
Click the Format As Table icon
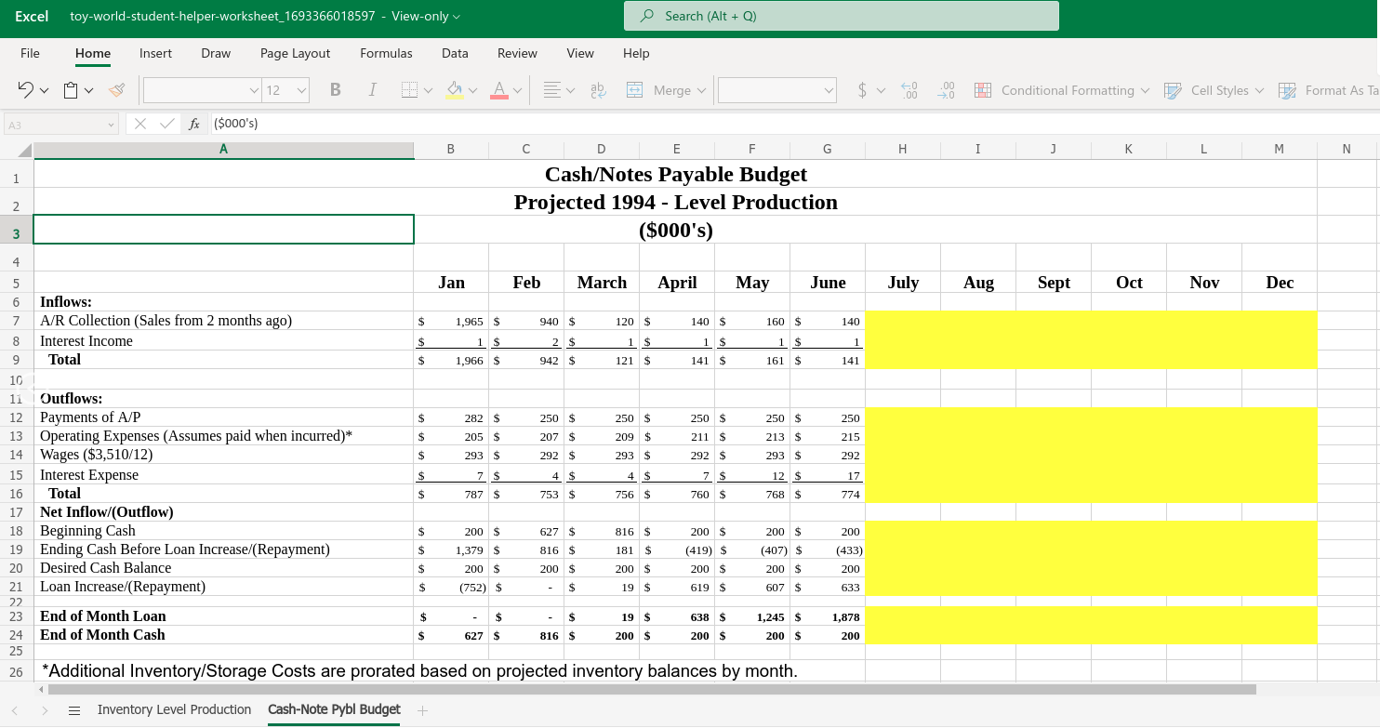point(1287,90)
